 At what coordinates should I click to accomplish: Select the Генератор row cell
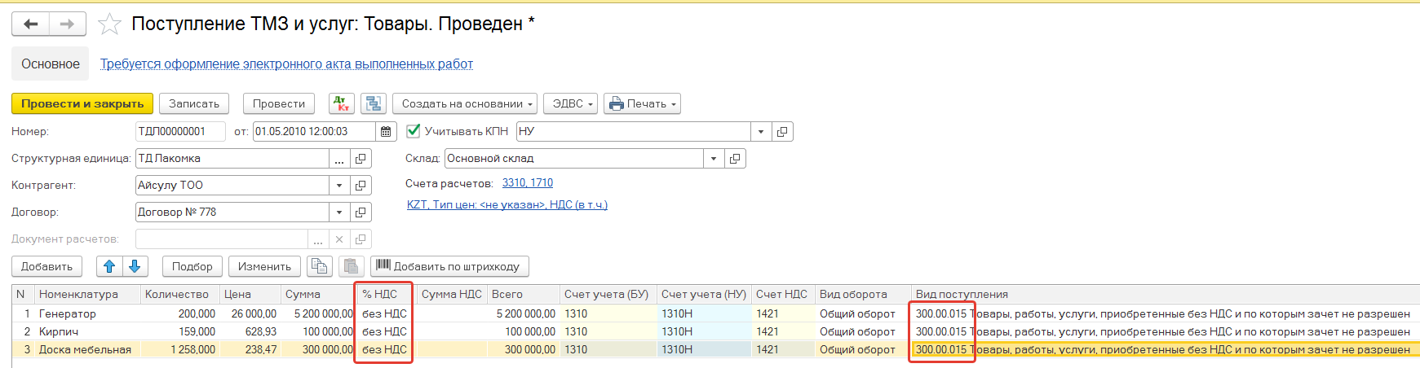[87, 313]
